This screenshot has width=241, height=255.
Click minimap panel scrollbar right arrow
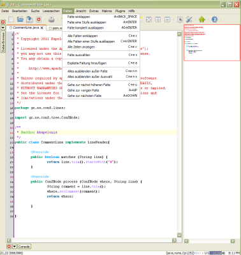(x=233, y=241)
